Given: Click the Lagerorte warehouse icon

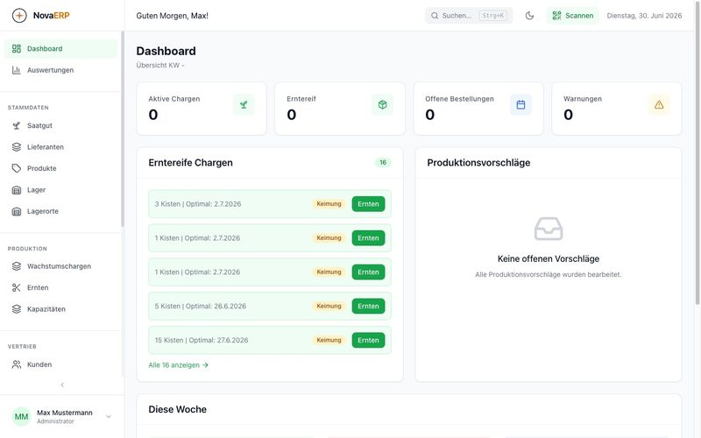Looking at the screenshot, I should (17, 211).
